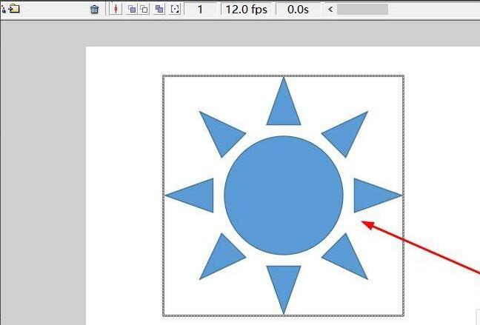480x325 pixels.
Task: Click the timeline scroll left arrow
Action: click(x=330, y=9)
